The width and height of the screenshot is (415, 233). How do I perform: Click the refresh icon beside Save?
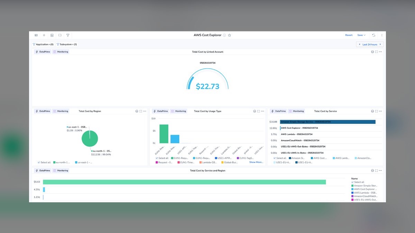click(x=373, y=35)
